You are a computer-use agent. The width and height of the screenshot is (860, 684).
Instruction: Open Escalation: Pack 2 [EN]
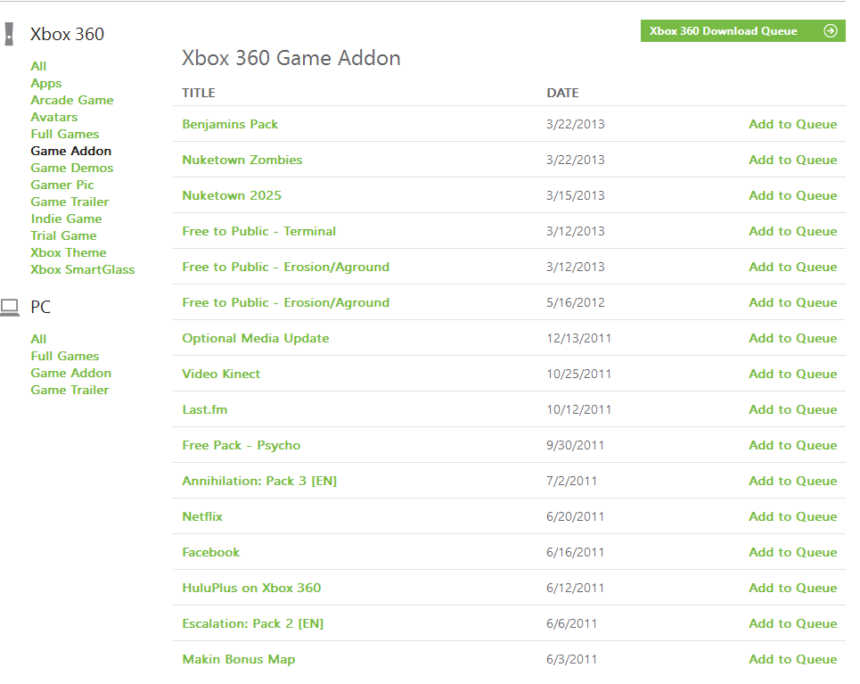point(253,624)
